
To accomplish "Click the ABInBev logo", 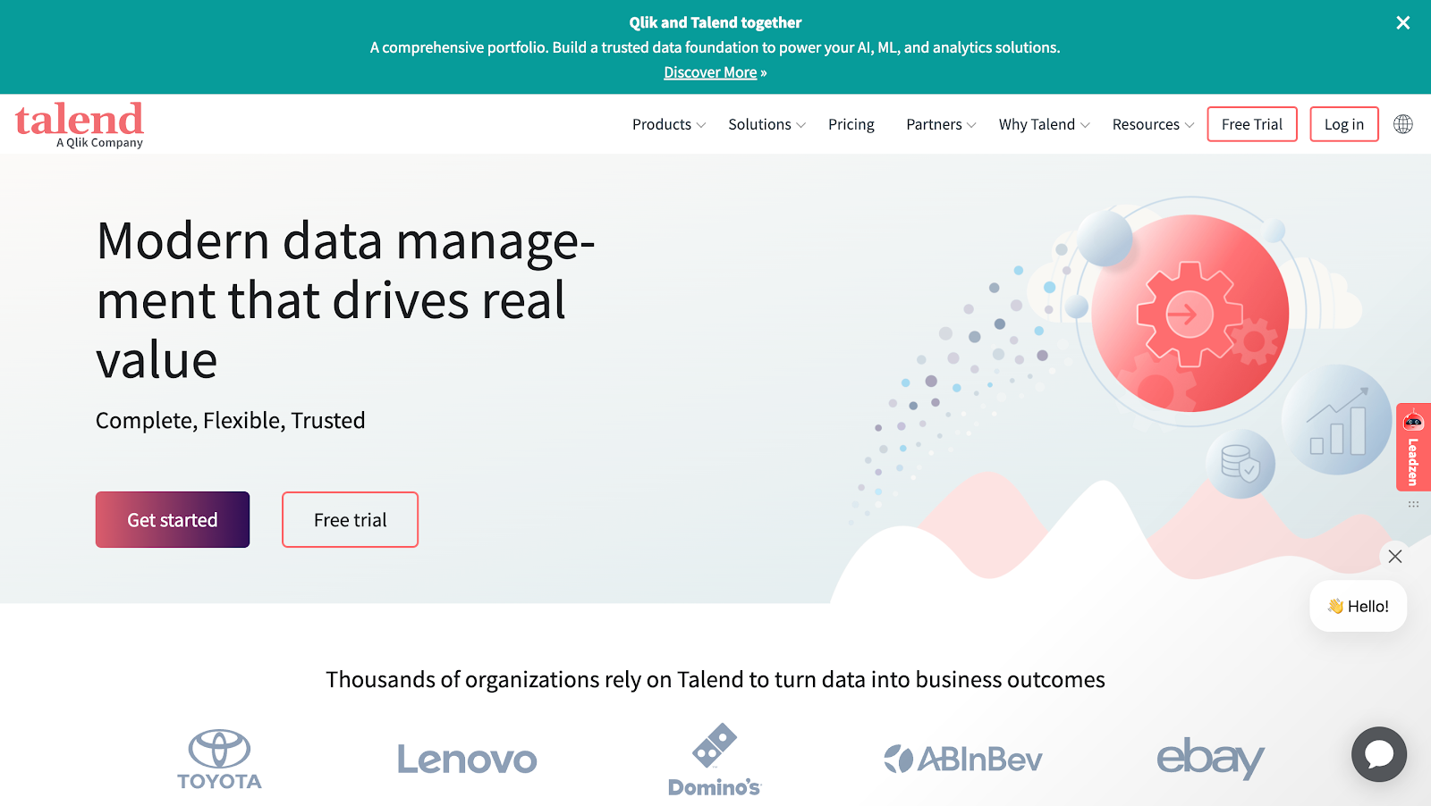I will (962, 760).
